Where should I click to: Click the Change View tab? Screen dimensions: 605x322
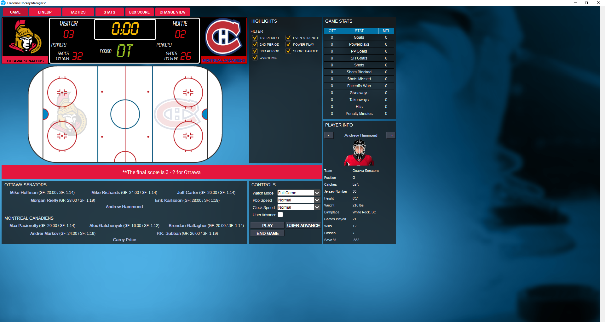173,12
